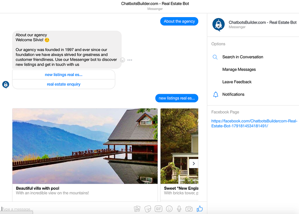Toggle conversation Notifications in the sidebar
This screenshot has height=214, width=299.
pos(234,94)
